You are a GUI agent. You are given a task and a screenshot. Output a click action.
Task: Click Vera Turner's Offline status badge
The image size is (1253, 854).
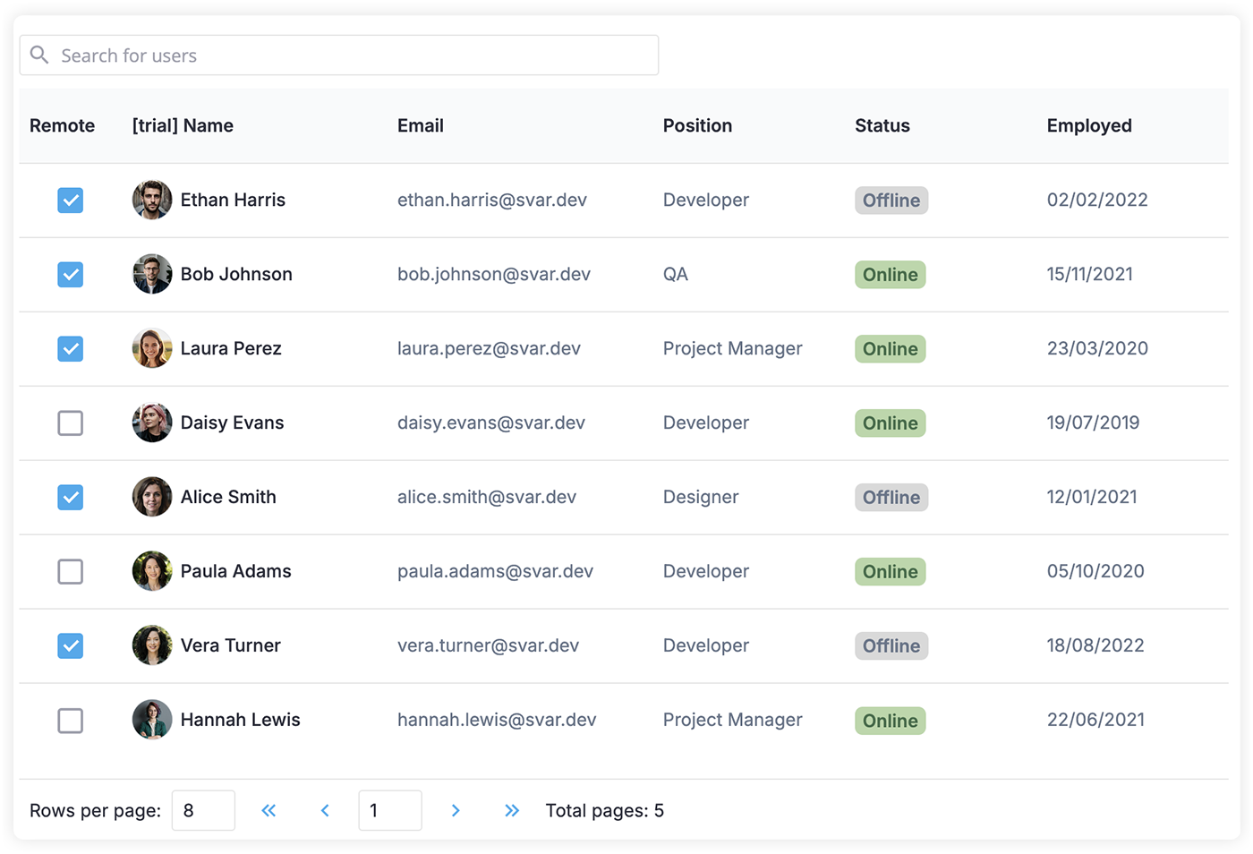point(891,646)
